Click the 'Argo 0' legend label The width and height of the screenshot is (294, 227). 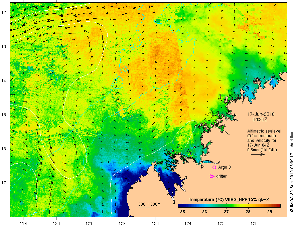[x=225, y=167]
